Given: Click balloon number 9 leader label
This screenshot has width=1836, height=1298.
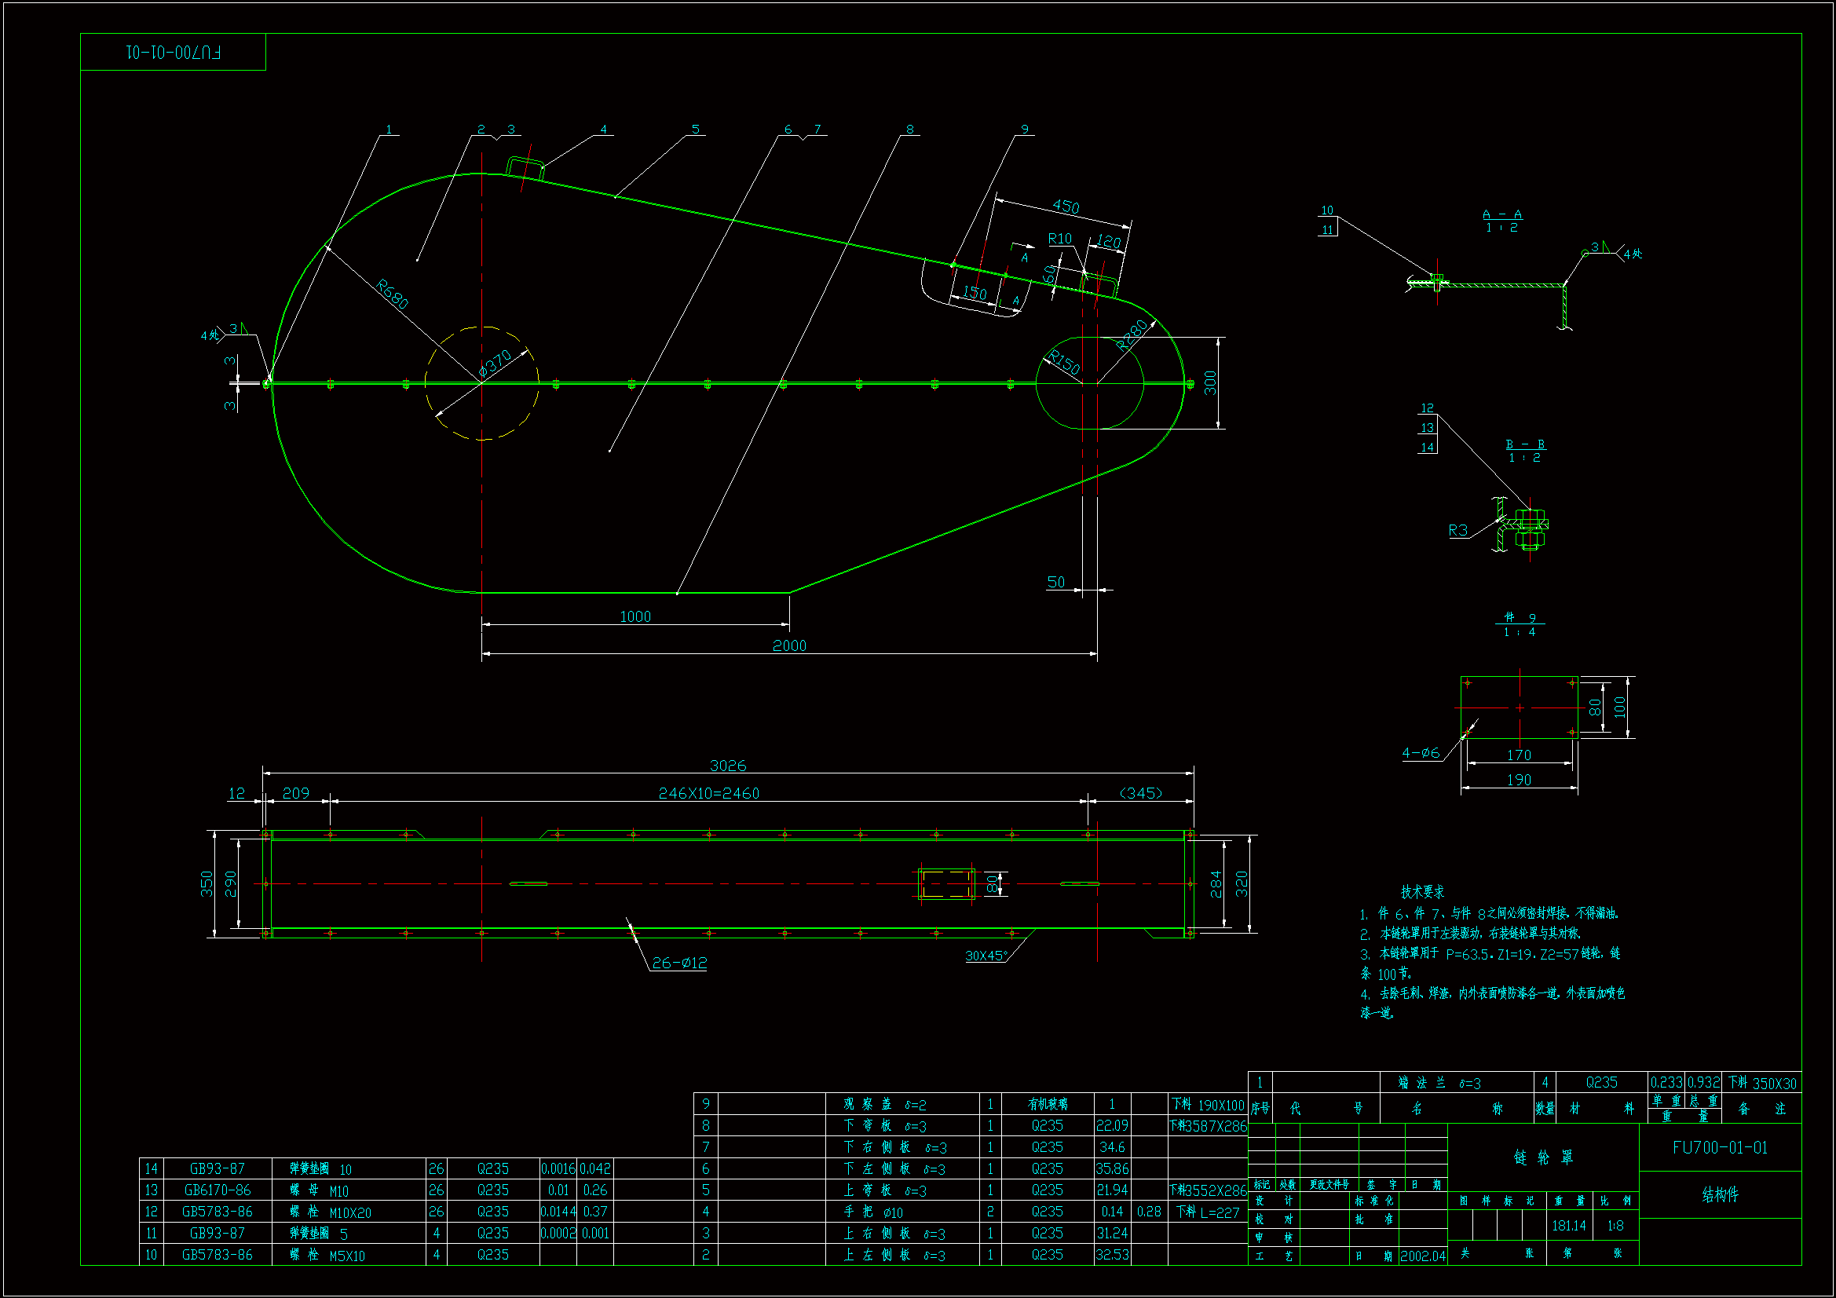Looking at the screenshot, I should (x=1024, y=129).
